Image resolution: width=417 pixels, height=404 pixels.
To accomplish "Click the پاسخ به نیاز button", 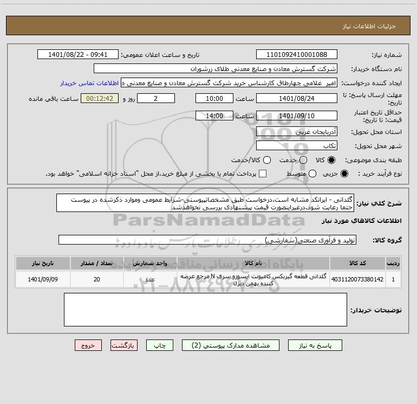I will [315, 345].
